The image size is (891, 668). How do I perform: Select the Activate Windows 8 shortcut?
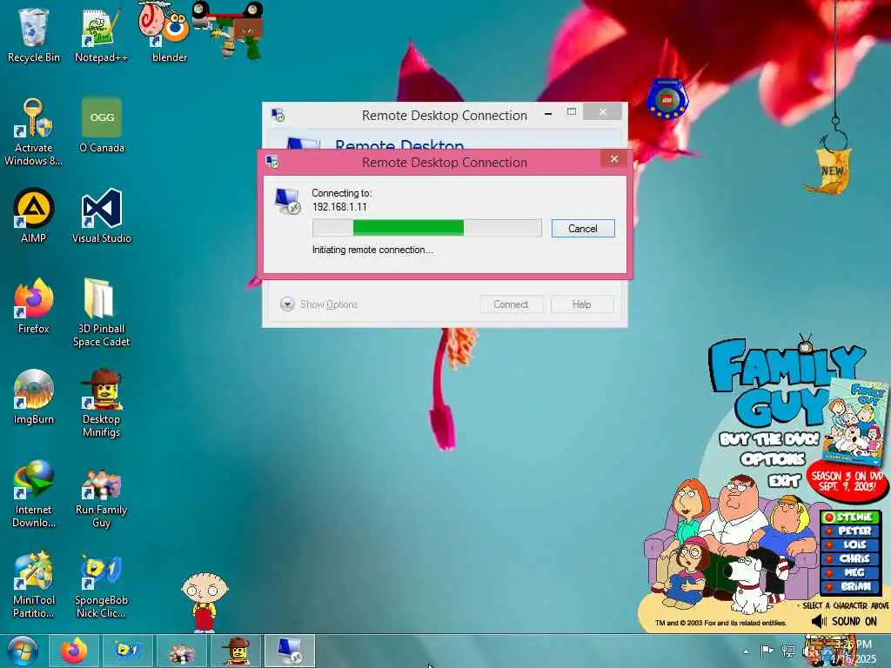point(33,132)
